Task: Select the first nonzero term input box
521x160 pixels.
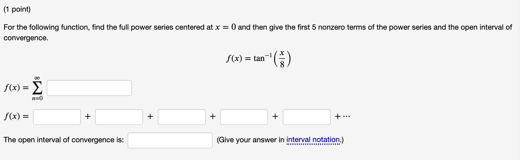Action: 57,117
